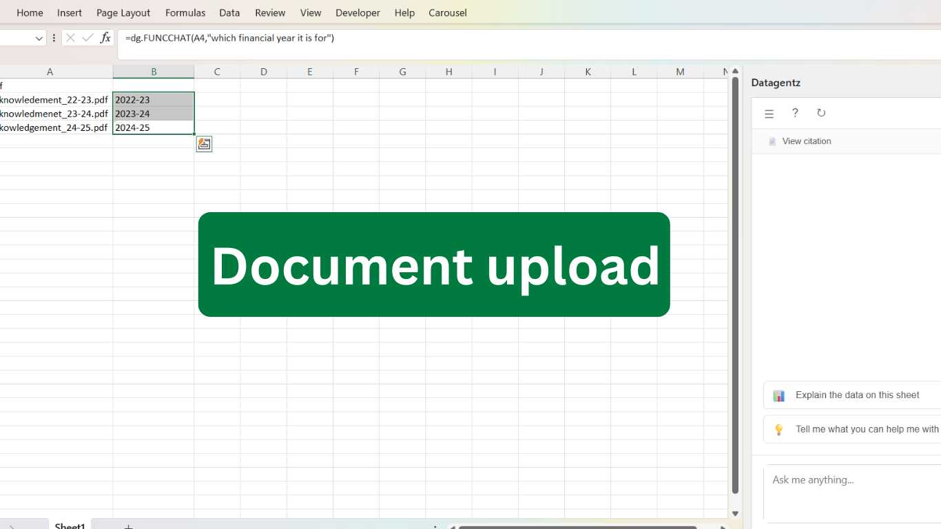
Task: Click vertical scrollbar up arrow
Action: 735,71
